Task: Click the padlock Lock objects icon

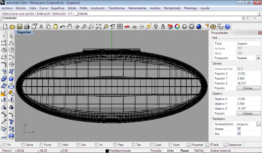Action: point(163,27)
